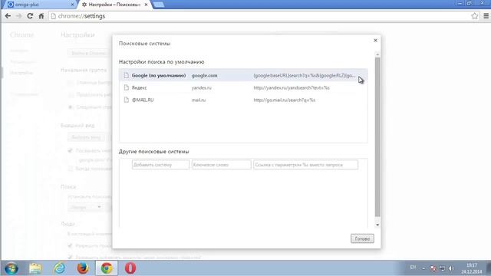
Task: Bookmark this page with the star icon
Action: [474, 16]
